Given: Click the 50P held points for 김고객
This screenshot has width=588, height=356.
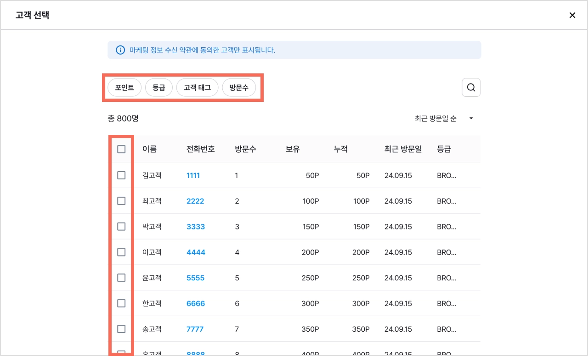Looking at the screenshot, I should 312,175.
